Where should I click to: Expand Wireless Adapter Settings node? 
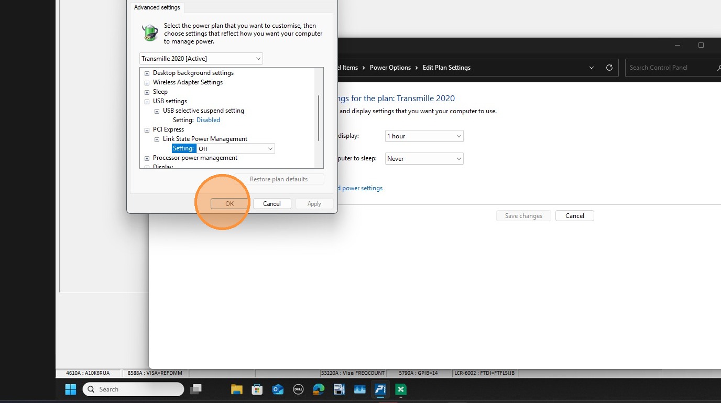click(147, 83)
